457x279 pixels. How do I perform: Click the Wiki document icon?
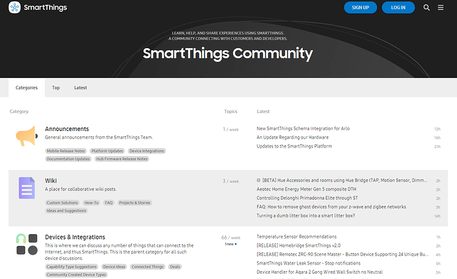pyautogui.click(x=26, y=188)
